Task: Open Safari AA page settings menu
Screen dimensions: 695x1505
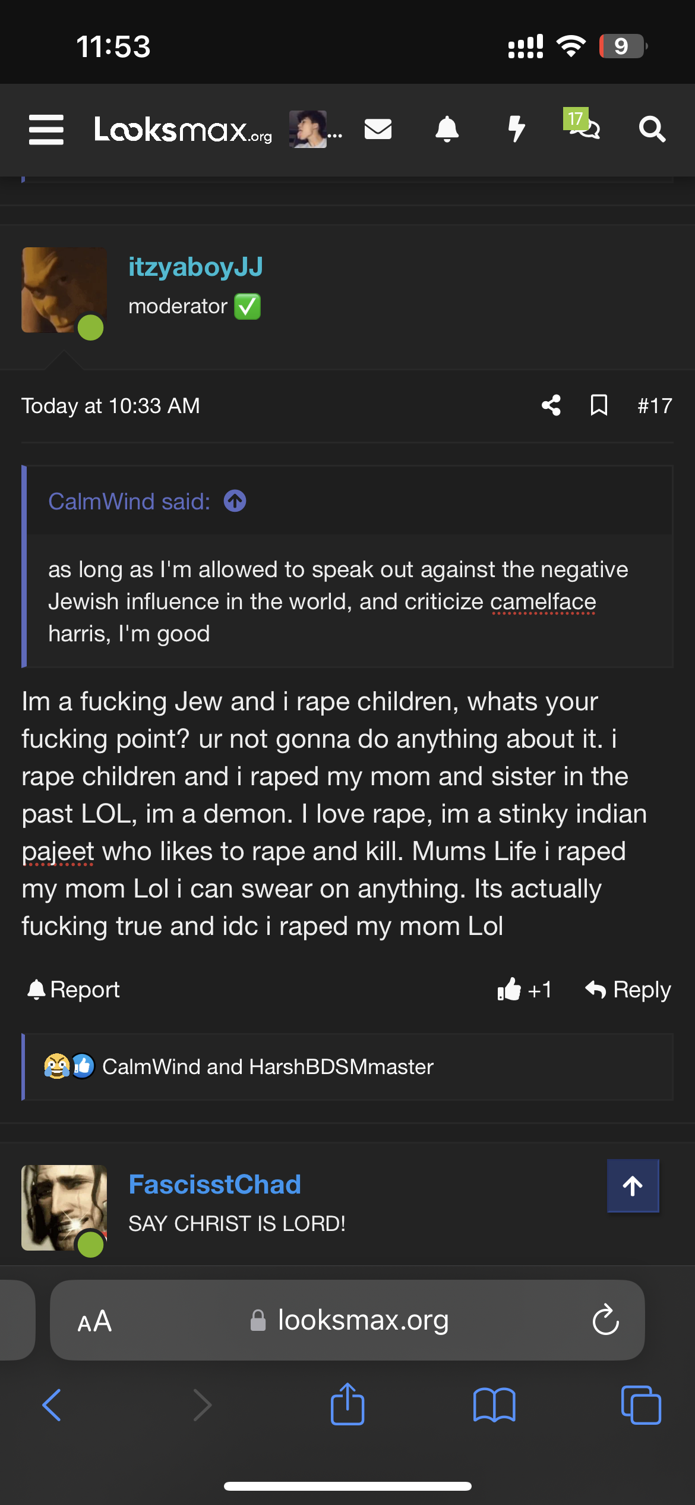Action: coord(94,1321)
